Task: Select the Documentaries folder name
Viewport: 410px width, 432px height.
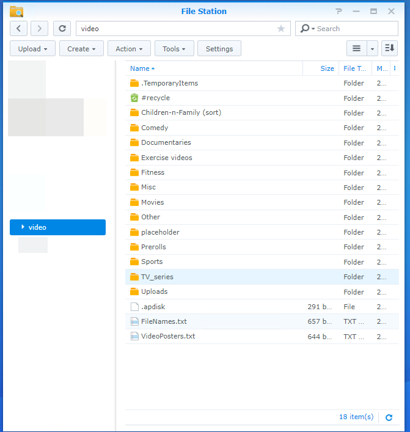Action: [166, 142]
